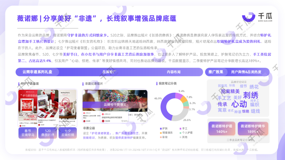
Task: Click the 特护产品套装 section heading
Action: pos(30,83)
